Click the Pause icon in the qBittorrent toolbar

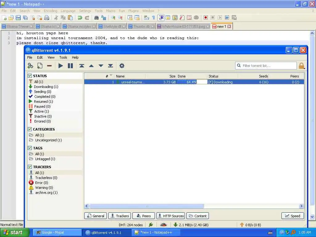(70, 66)
